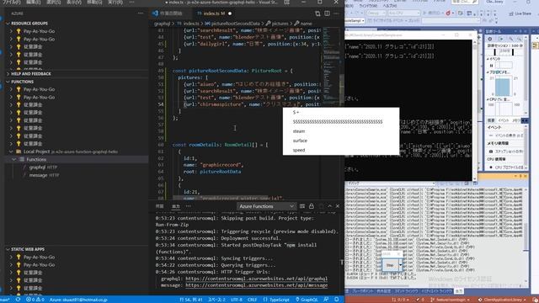Click UTF-8 encoding in status bar
The height and width of the screenshot is (303, 539).
[237, 300]
